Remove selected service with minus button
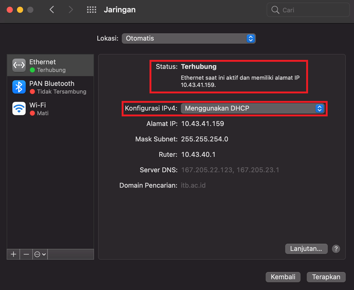The width and height of the screenshot is (354, 290). (26, 254)
